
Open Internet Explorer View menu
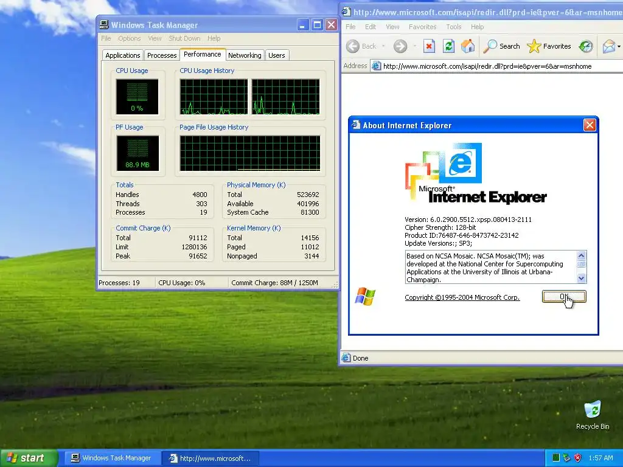(x=392, y=27)
